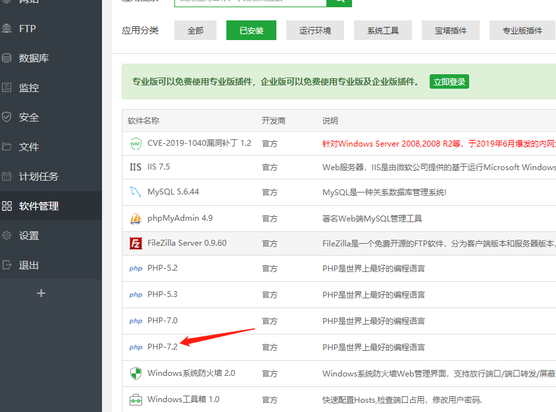Click the PHP-7.2 php icon
The height and width of the screenshot is (412, 556).
click(x=136, y=347)
